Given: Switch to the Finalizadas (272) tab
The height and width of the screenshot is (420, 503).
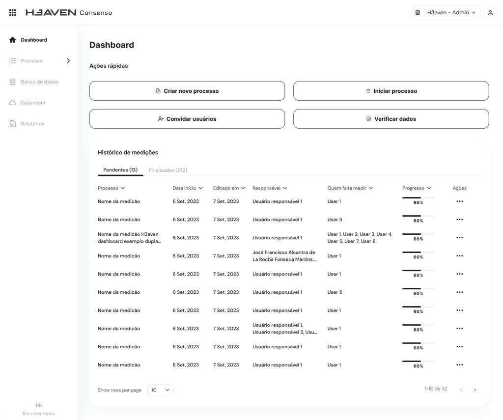Looking at the screenshot, I should (168, 170).
